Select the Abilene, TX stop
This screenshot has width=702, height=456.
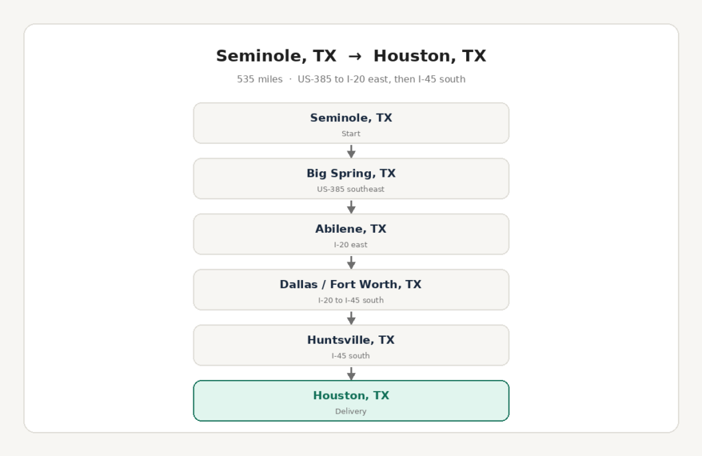tap(351, 234)
